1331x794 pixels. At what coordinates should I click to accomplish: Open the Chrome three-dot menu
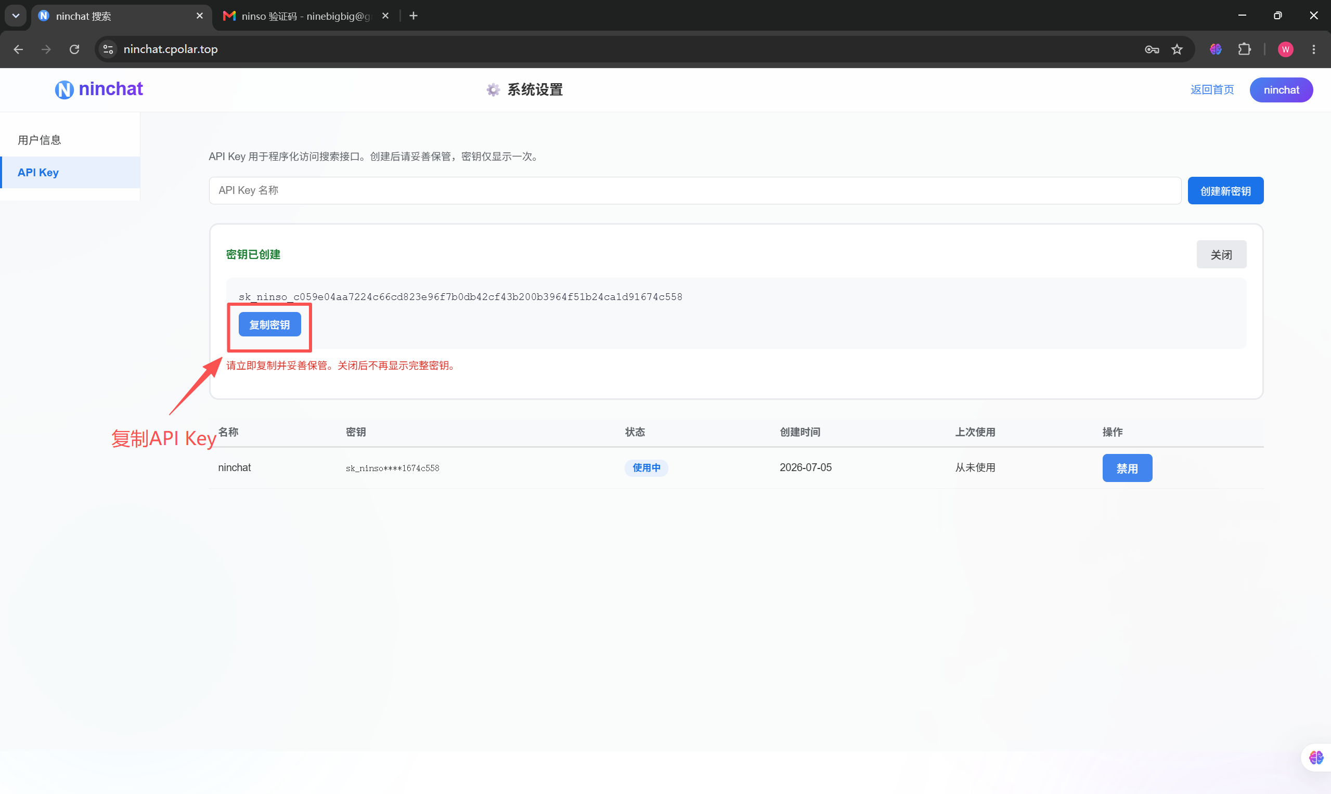[1313, 49]
